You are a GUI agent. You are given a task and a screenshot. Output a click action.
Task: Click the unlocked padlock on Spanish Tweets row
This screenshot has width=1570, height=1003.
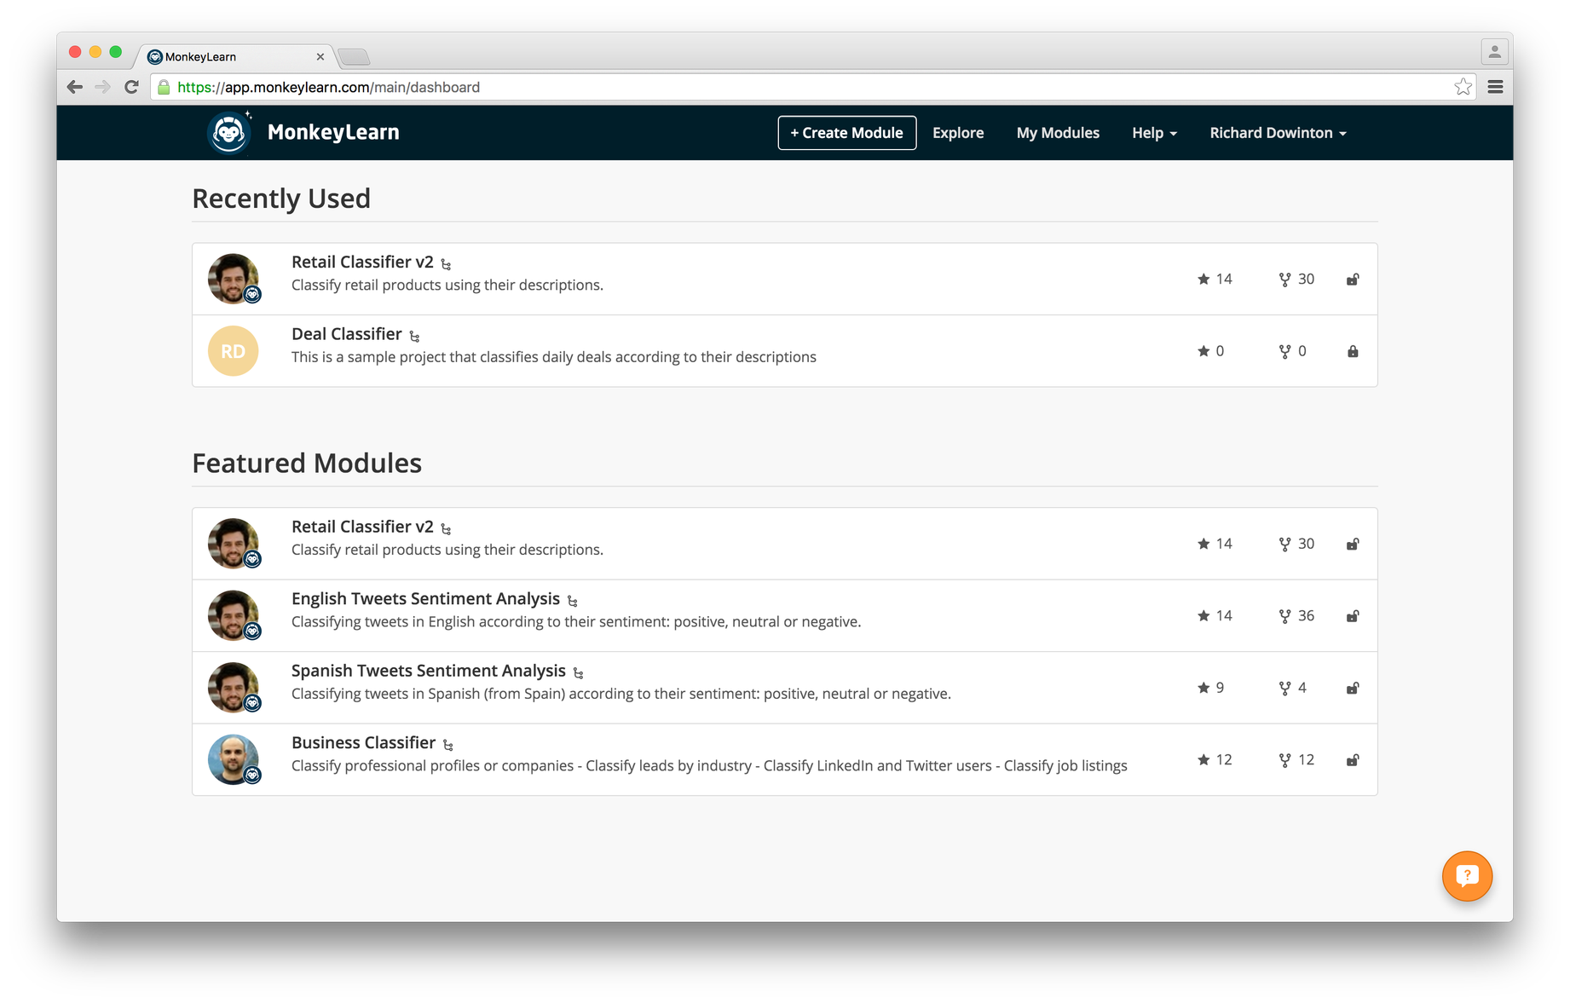[x=1353, y=688]
